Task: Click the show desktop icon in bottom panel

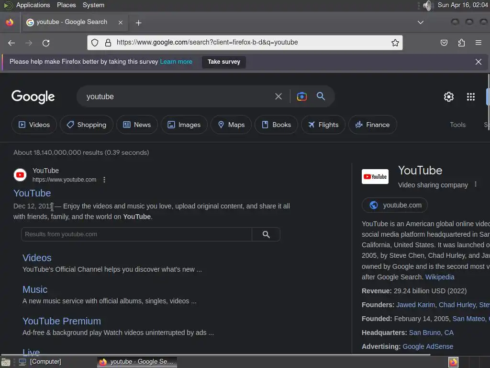Action: pos(6,362)
